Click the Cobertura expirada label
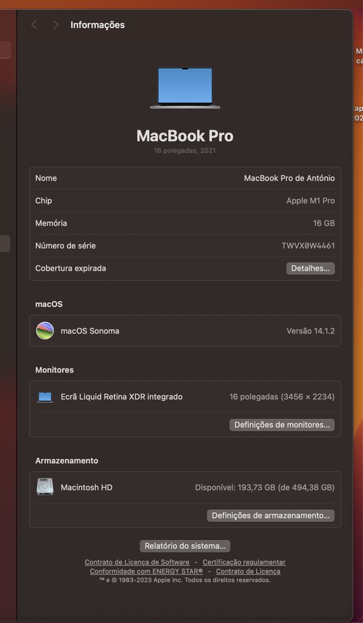 (70, 268)
